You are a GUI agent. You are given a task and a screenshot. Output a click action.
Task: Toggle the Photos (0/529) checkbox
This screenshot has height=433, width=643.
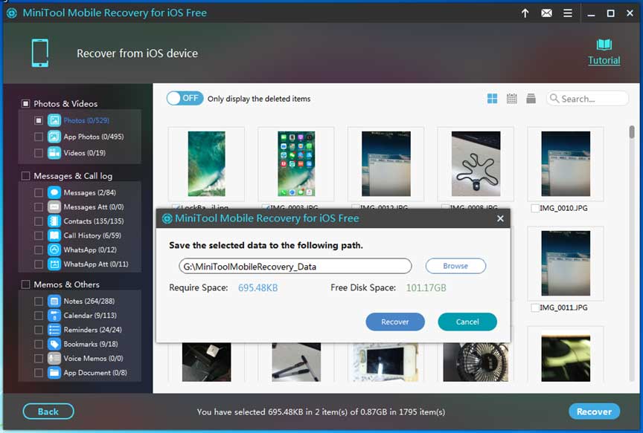coord(39,120)
